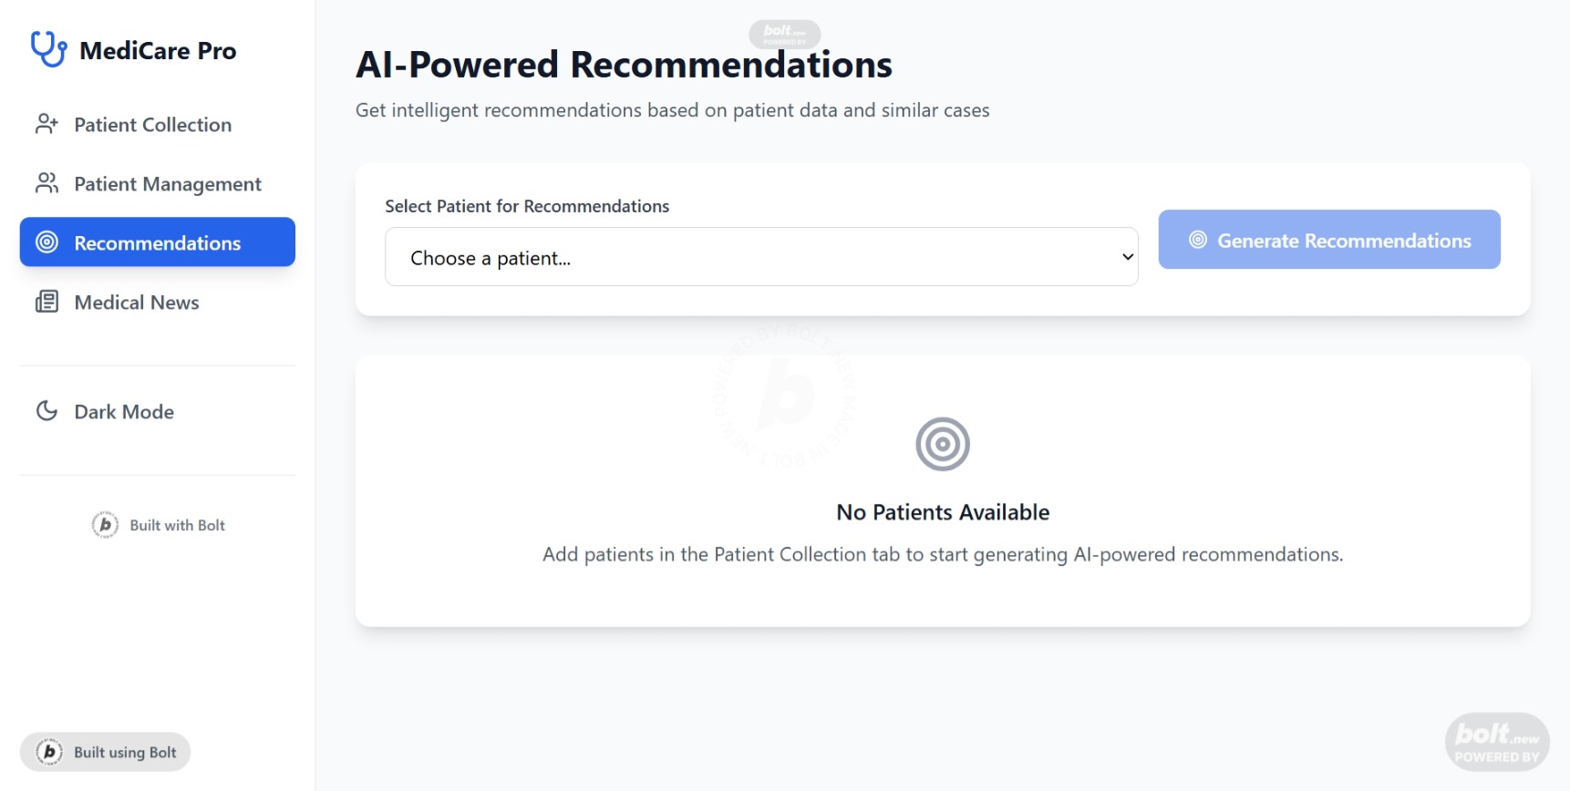The image size is (1570, 791).
Task: Click the Generate Recommendations button
Action: (x=1329, y=240)
